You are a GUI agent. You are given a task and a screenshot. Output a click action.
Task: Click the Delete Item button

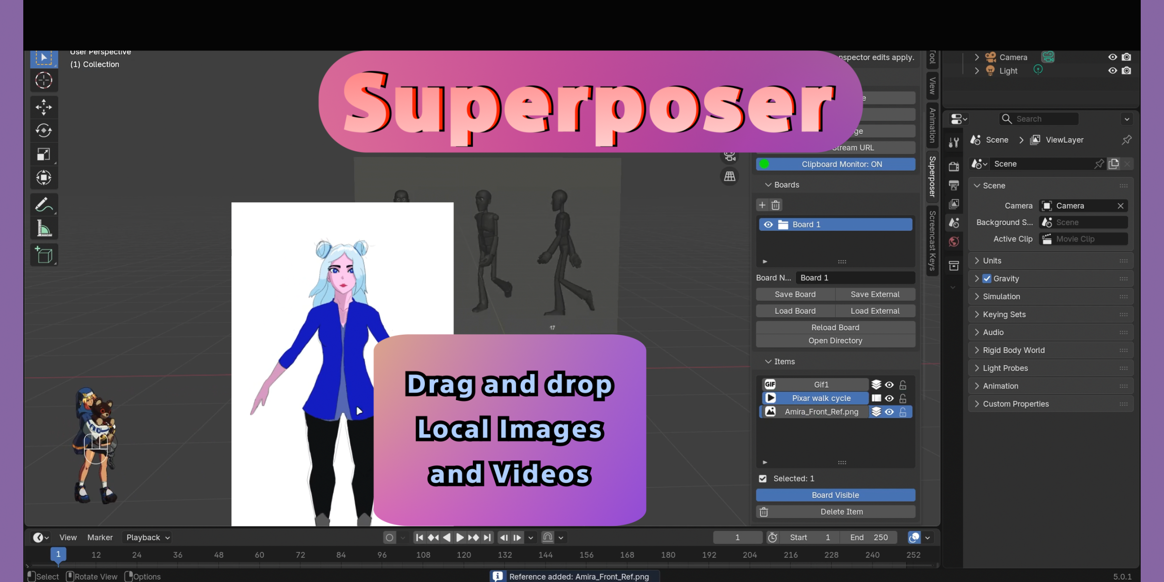tap(835, 512)
